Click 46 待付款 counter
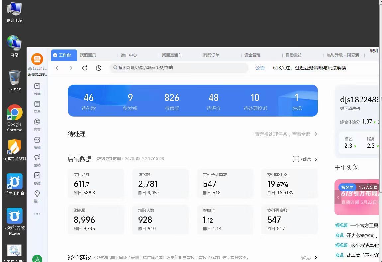Screen dimensions: 382x262 click(x=89, y=102)
